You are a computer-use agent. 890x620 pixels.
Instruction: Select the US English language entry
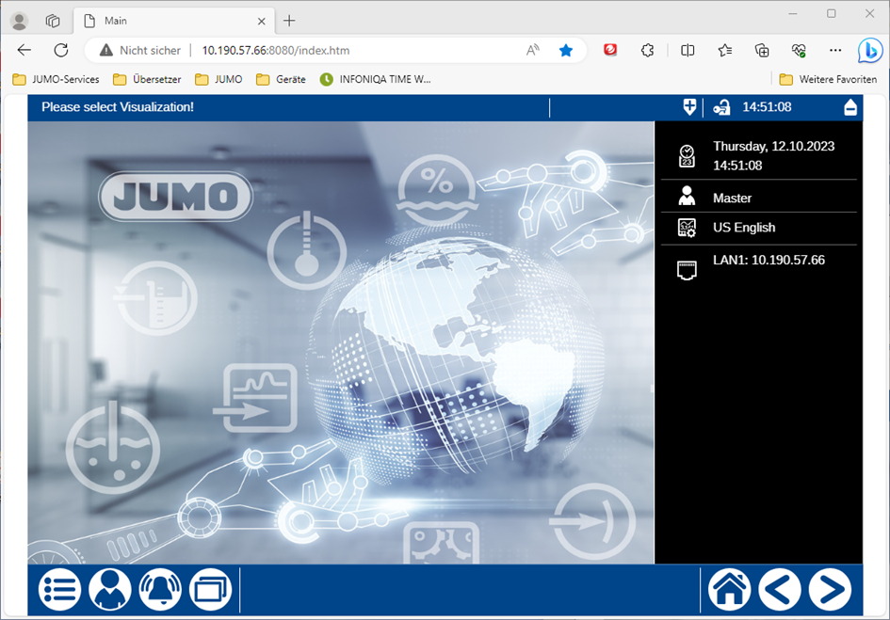pyautogui.click(x=744, y=228)
